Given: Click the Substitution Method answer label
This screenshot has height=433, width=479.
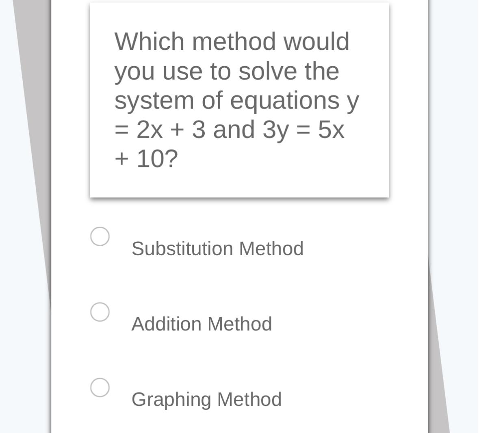Looking at the screenshot, I should 217,248.
